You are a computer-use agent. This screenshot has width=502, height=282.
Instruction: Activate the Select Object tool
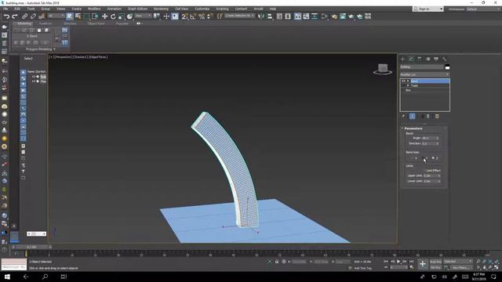(x=70, y=16)
